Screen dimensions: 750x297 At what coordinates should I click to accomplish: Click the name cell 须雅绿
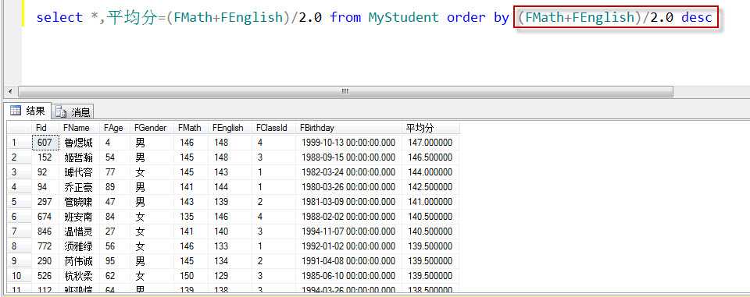(x=80, y=246)
